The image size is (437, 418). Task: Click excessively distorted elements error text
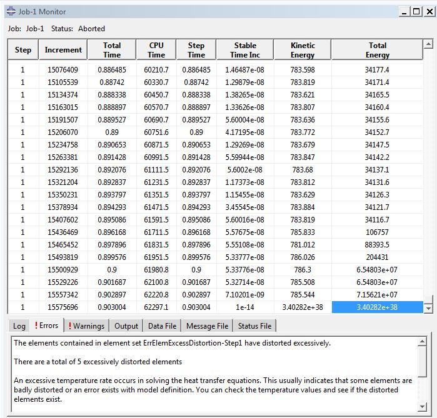[x=98, y=362]
